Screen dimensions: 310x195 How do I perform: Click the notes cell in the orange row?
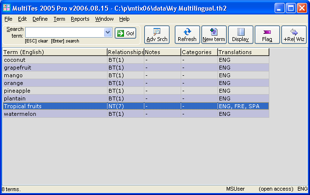162,83
